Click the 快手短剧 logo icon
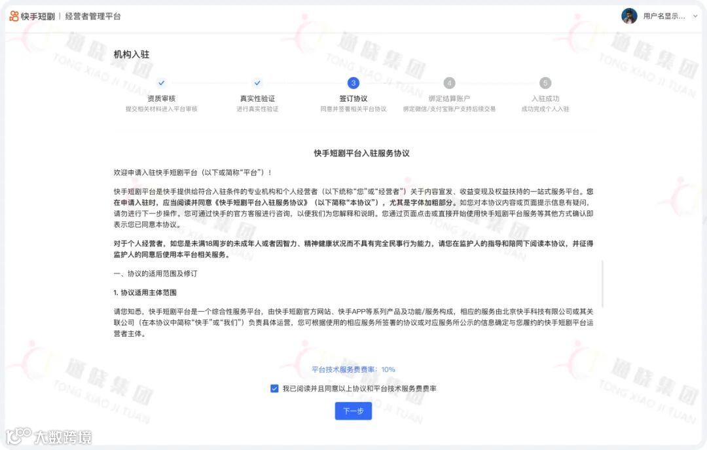 pos(14,16)
